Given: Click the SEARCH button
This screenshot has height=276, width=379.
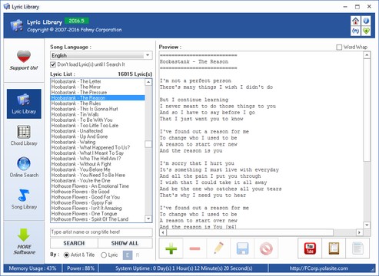Looking at the screenshot, I should point(74,243).
